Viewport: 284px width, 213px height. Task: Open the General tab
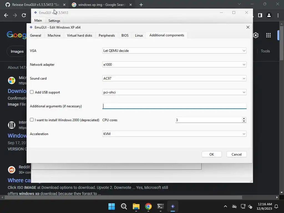[35, 35]
